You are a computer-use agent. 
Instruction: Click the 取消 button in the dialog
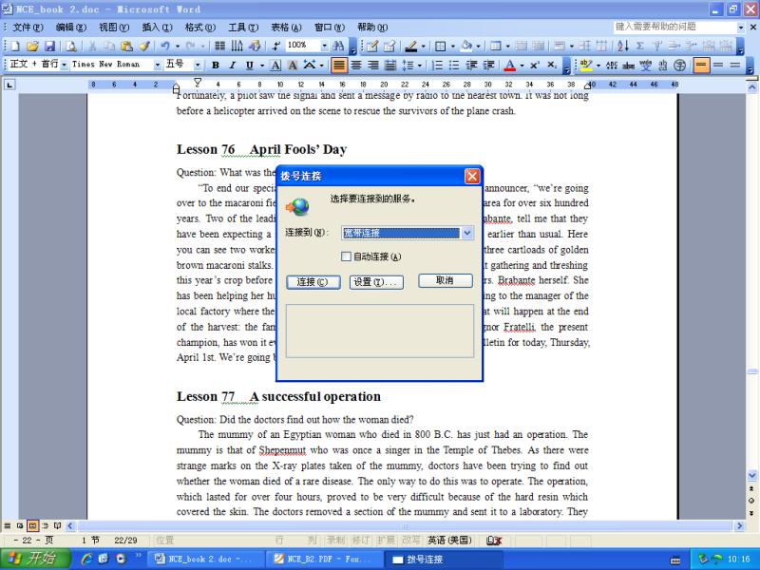pos(445,280)
